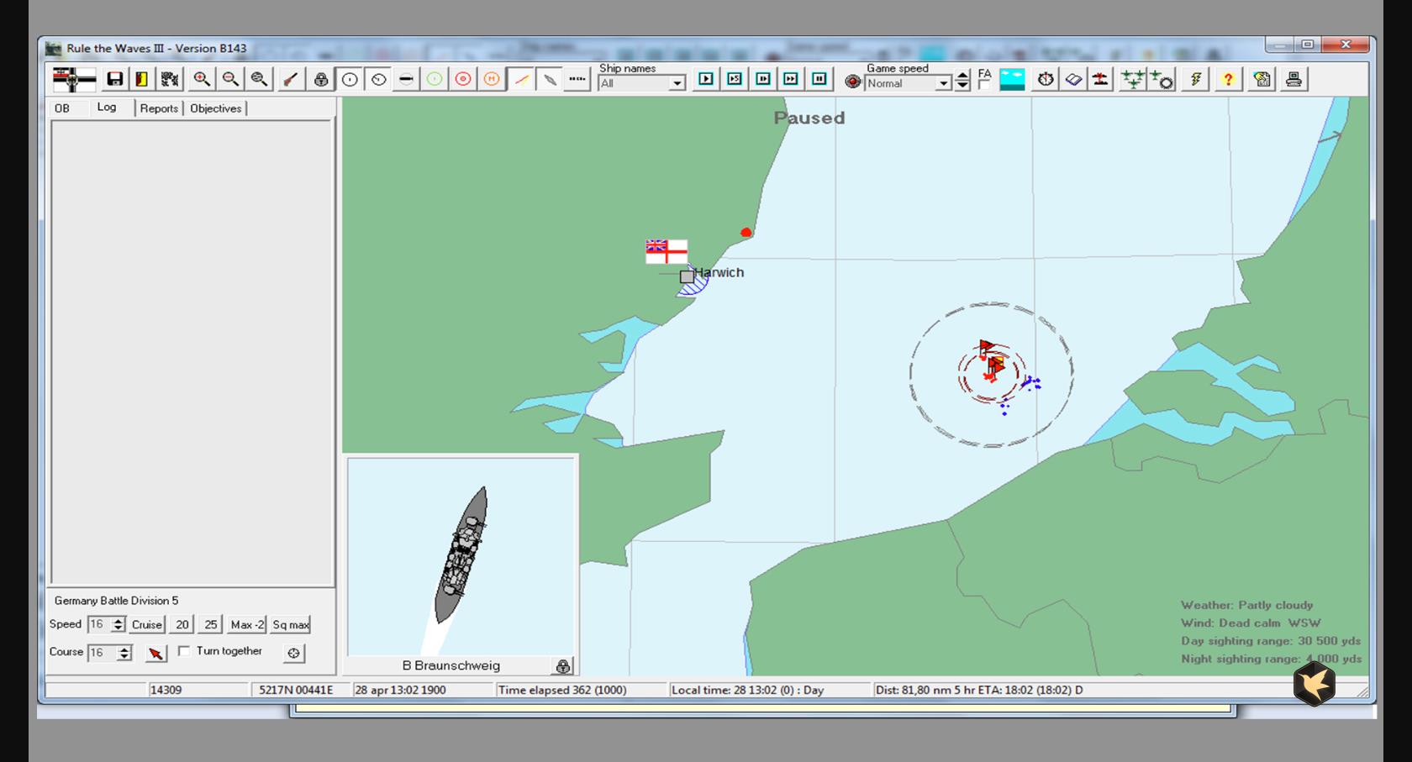
Task: Click the fast-forward play button
Action: click(791, 79)
